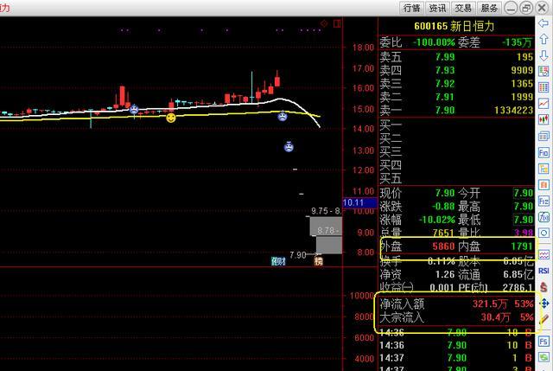Screen dimensions: 553x371
Task: Click the 7.90 low price marker on chart
Action: click(297, 255)
